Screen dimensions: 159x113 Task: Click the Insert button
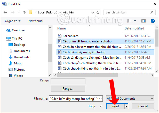[115, 106]
